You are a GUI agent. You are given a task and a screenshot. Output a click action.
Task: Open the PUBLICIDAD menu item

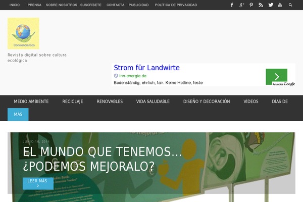[x=138, y=5]
